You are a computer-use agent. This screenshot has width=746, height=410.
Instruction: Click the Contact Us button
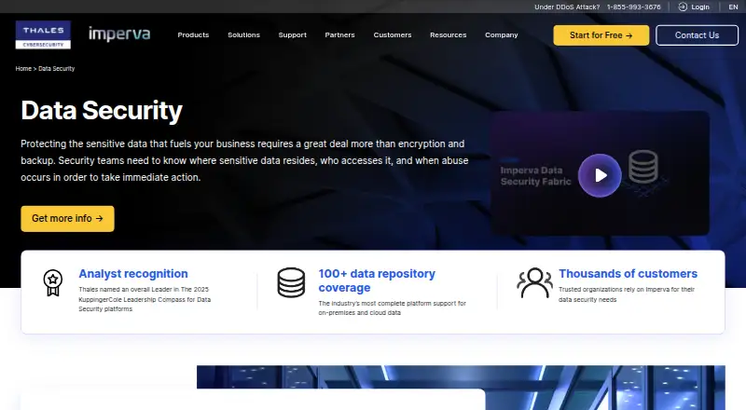click(x=697, y=35)
